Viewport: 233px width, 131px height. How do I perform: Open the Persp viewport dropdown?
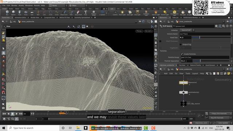click(139, 31)
